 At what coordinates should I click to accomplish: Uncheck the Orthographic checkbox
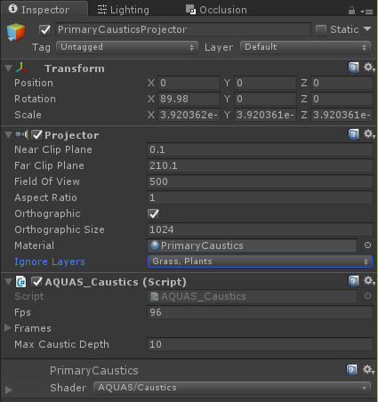153,213
